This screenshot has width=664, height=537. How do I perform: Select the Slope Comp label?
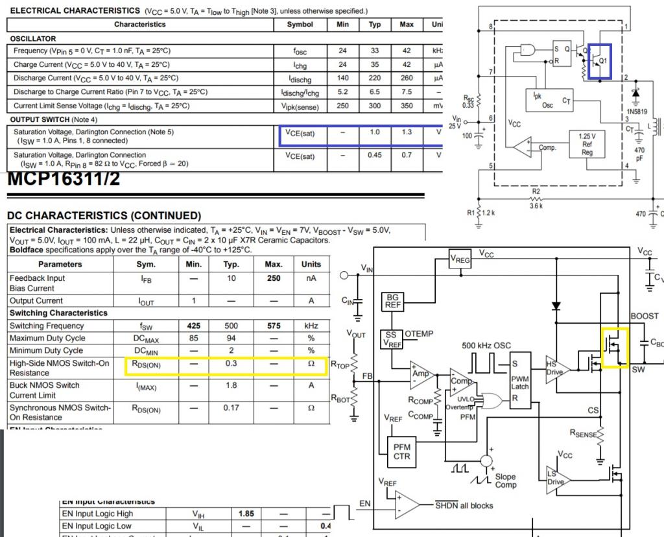point(506,481)
